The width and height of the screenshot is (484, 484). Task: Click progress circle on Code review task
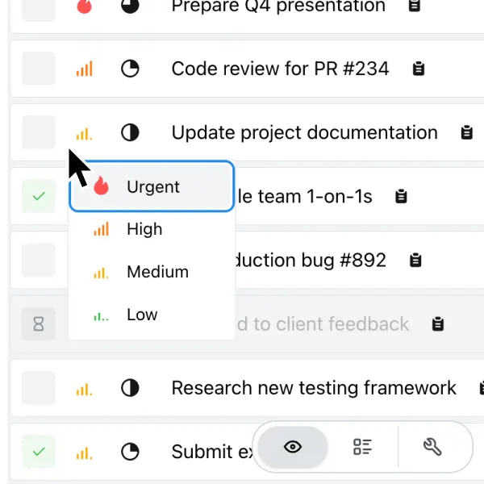coord(130,69)
